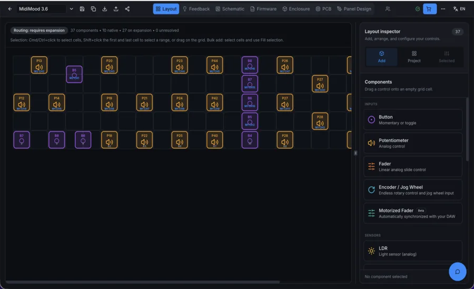Image resolution: width=474 pixels, height=289 pixels.
Task: Open the collaborators people icon
Action: tap(388, 9)
